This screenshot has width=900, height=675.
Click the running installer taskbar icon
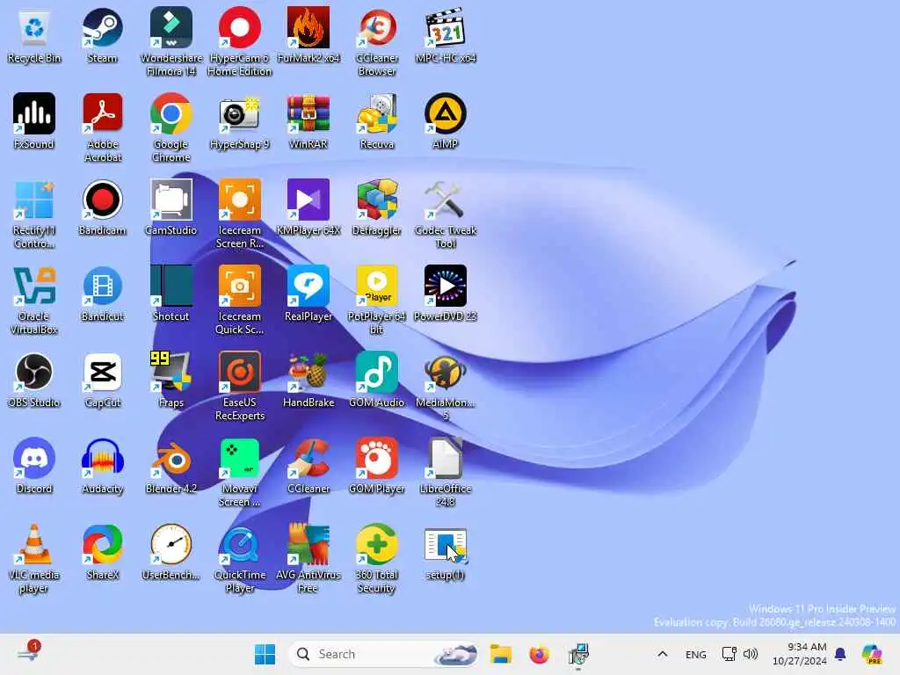578,654
